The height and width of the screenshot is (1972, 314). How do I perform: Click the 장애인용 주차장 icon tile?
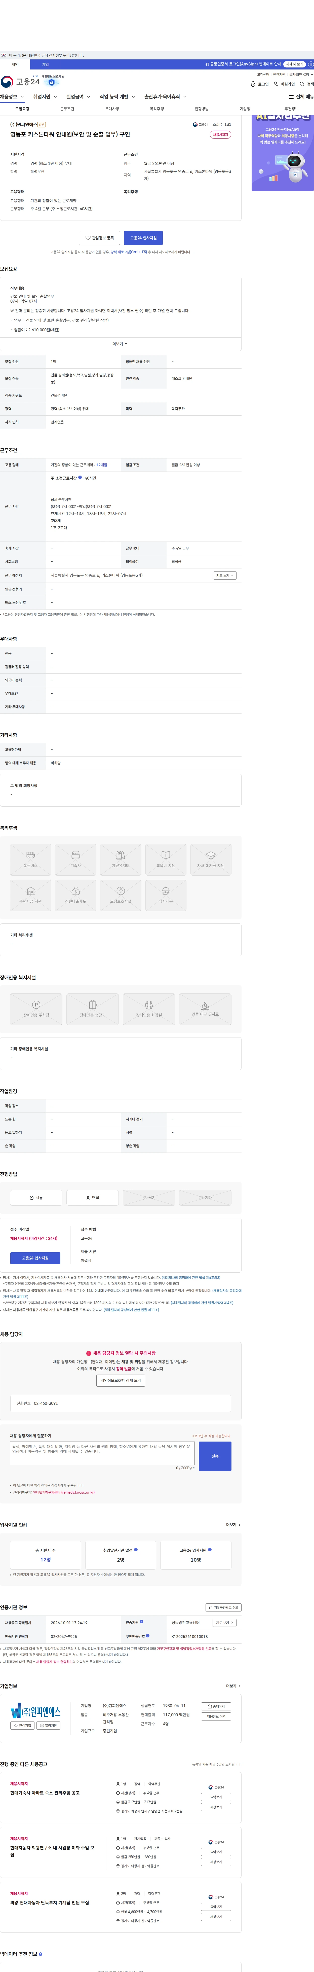coord(36,1009)
